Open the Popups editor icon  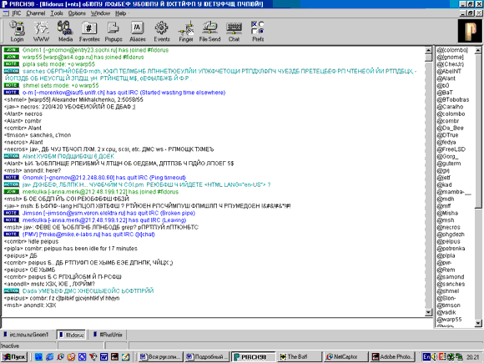(113, 31)
